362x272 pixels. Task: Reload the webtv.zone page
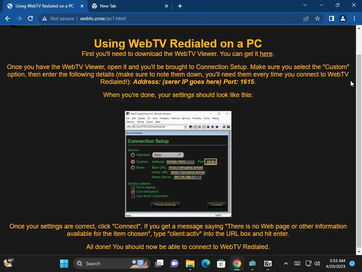coord(30,18)
